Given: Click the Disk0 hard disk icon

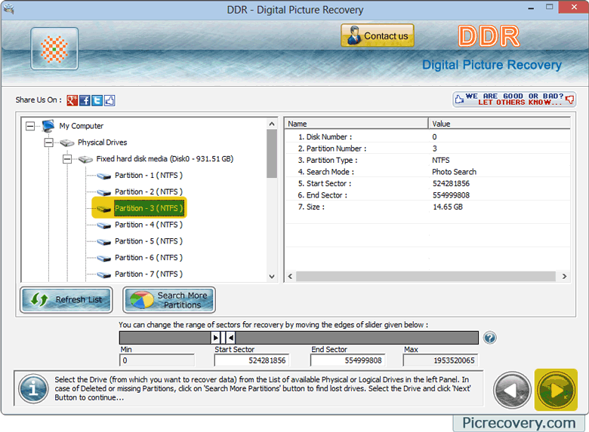Looking at the screenshot, I should (85, 159).
